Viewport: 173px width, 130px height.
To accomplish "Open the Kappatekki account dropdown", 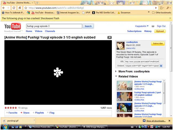I will 142,26.
